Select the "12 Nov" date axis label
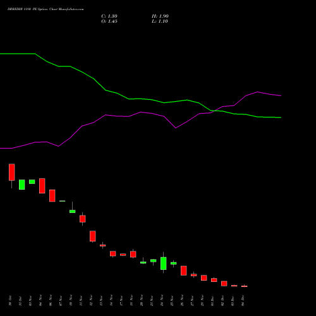The height and width of the screenshot is (316, 316). pyautogui.click(x=91, y=300)
